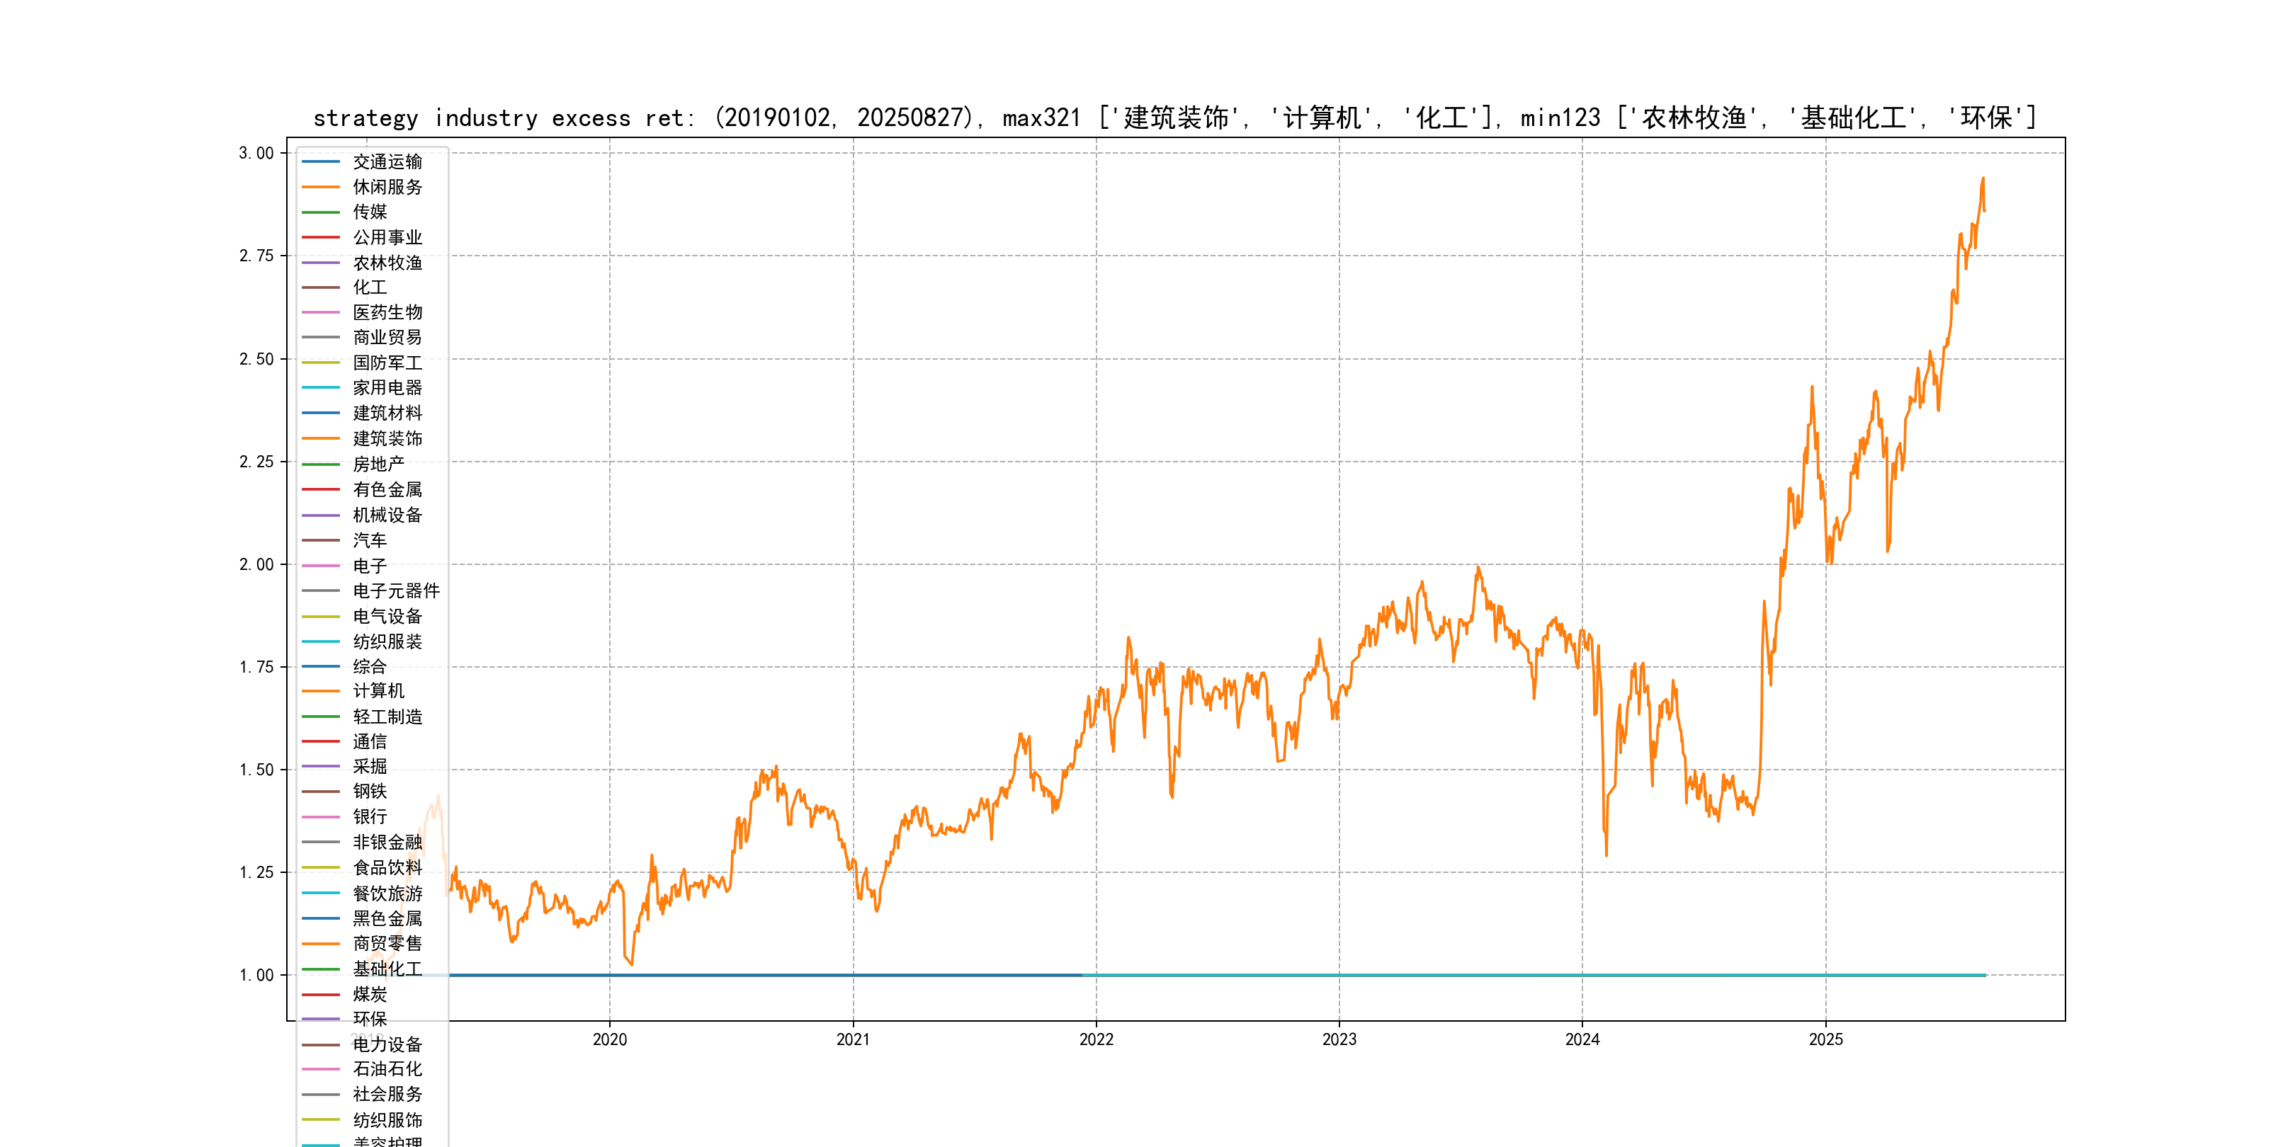Click the chart title text

1174,118
